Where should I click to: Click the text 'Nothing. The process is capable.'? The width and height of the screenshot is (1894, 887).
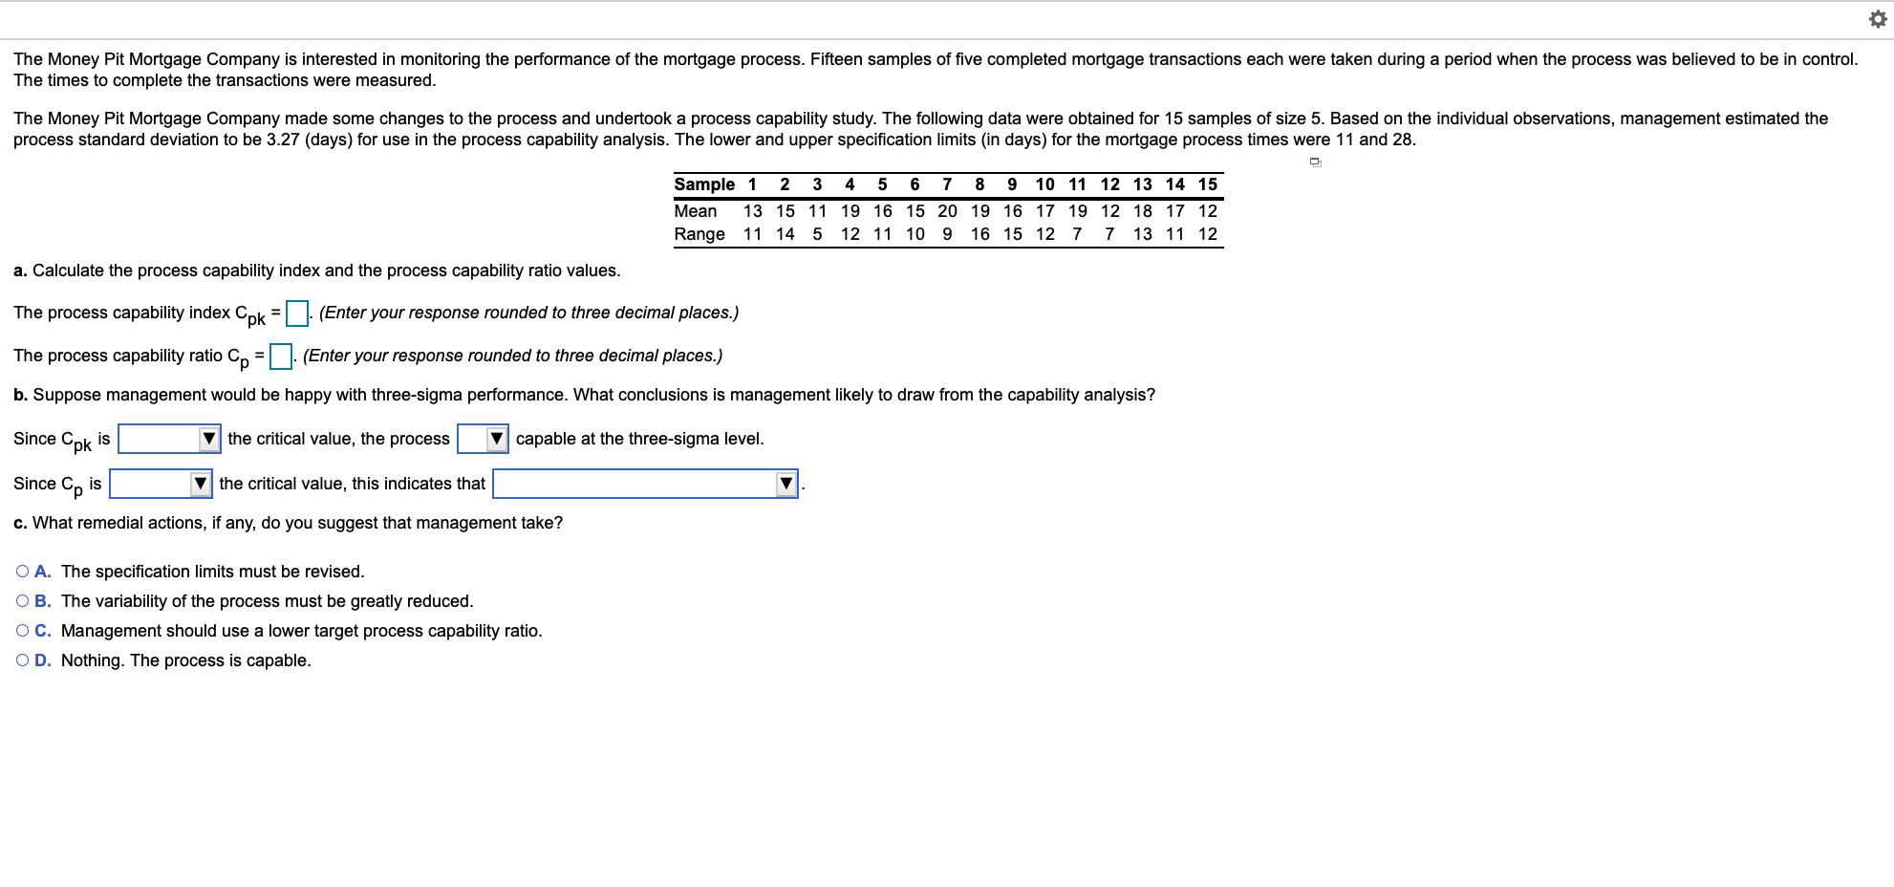(185, 659)
